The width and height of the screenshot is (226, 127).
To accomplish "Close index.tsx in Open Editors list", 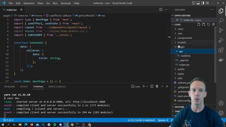I will point(177,20).
